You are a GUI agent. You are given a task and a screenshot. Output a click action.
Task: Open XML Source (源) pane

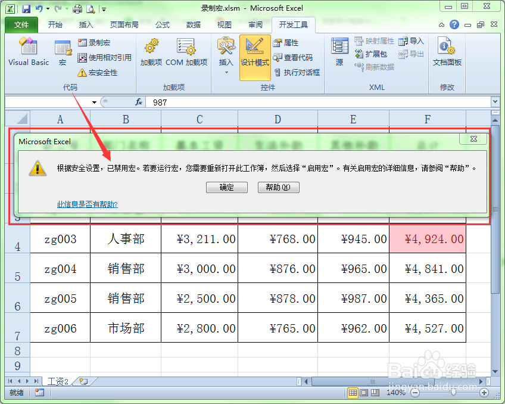[x=339, y=52]
